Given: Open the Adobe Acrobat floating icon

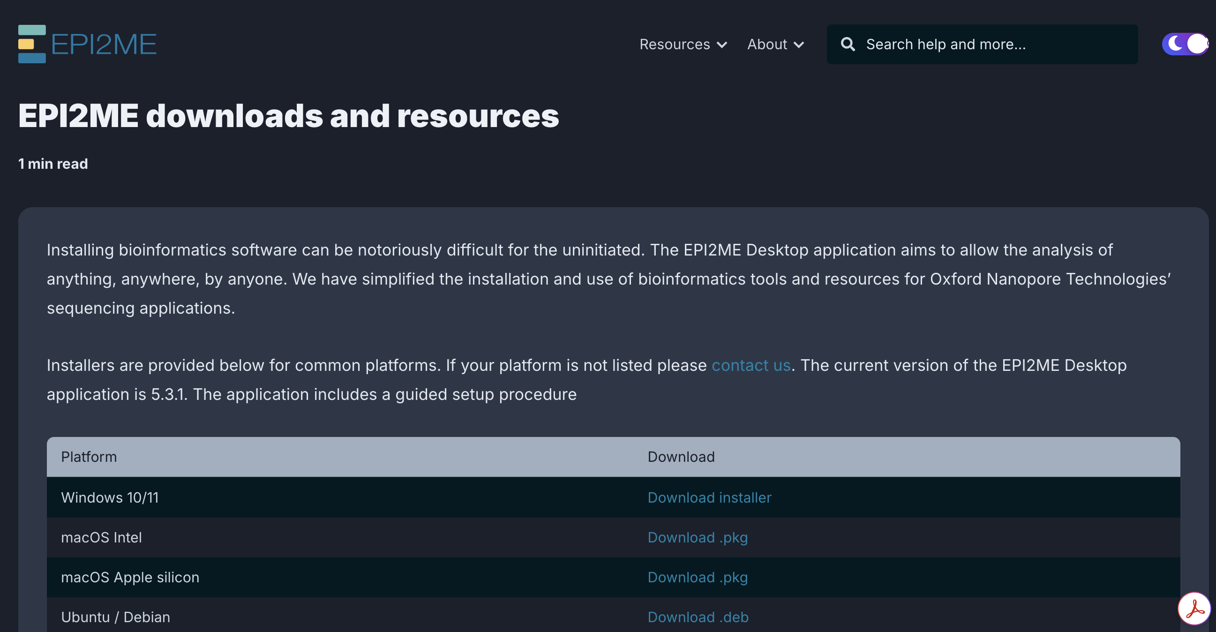Looking at the screenshot, I should (x=1194, y=609).
